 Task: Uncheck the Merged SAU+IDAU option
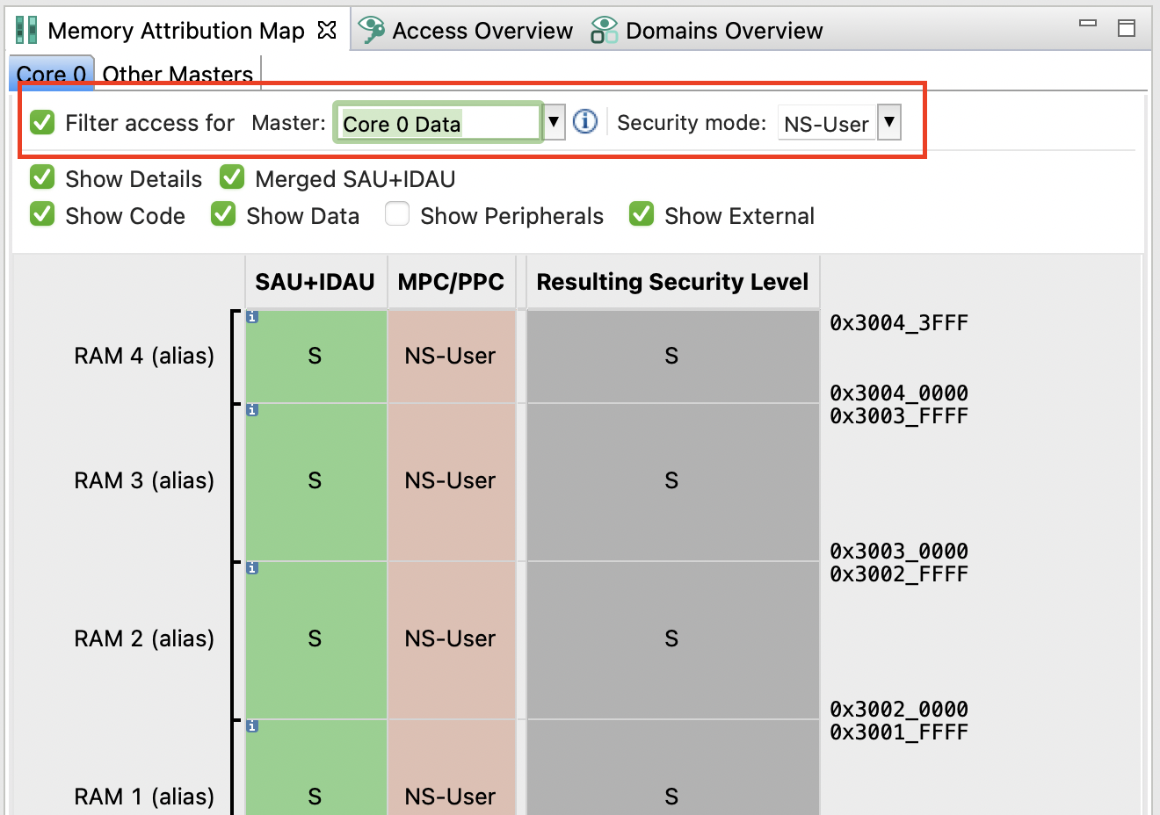point(231,177)
